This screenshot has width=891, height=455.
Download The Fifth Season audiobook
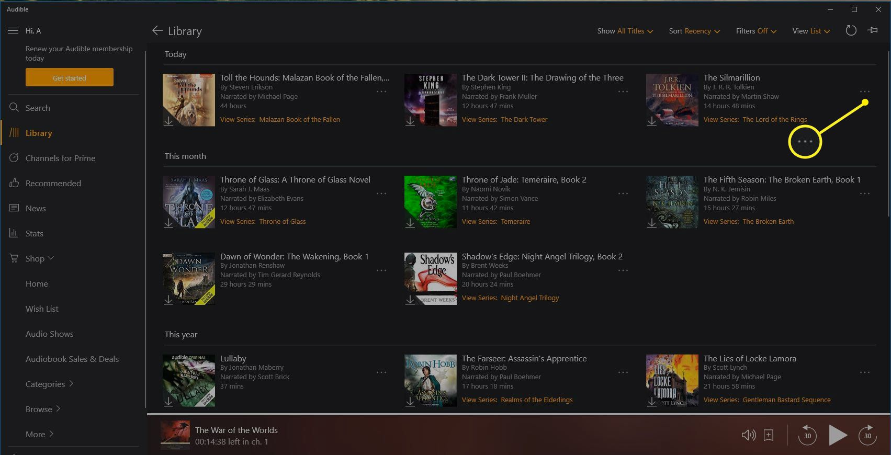click(x=652, y=223)
